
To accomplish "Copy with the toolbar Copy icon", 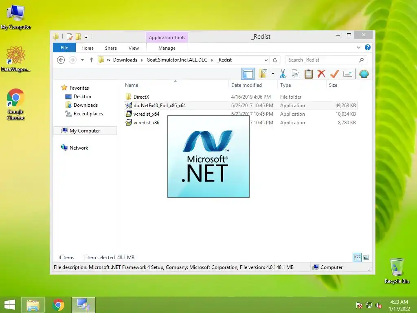I will [296, 74].
